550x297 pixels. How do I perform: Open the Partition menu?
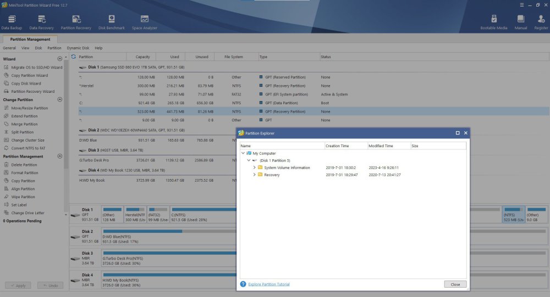coord(54,48)
